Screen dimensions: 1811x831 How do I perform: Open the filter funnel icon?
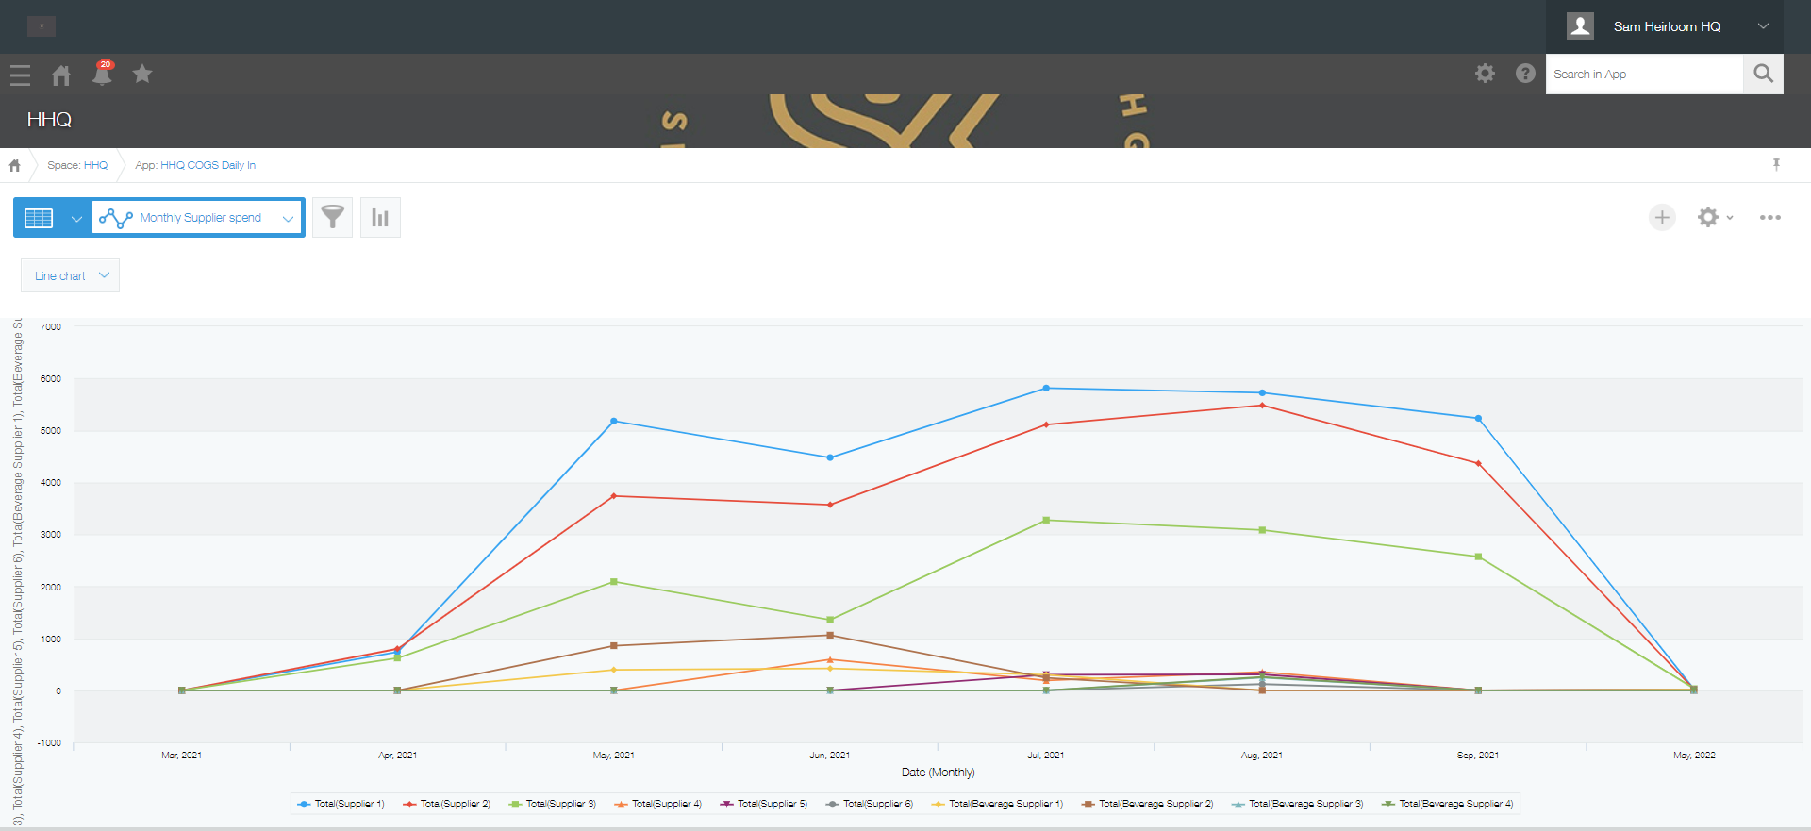[332, 218]
